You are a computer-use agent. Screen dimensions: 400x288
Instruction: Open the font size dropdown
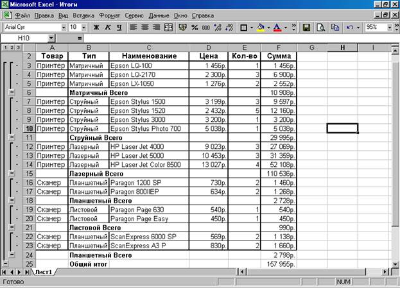pyautogui.click(x=83, y=28)
